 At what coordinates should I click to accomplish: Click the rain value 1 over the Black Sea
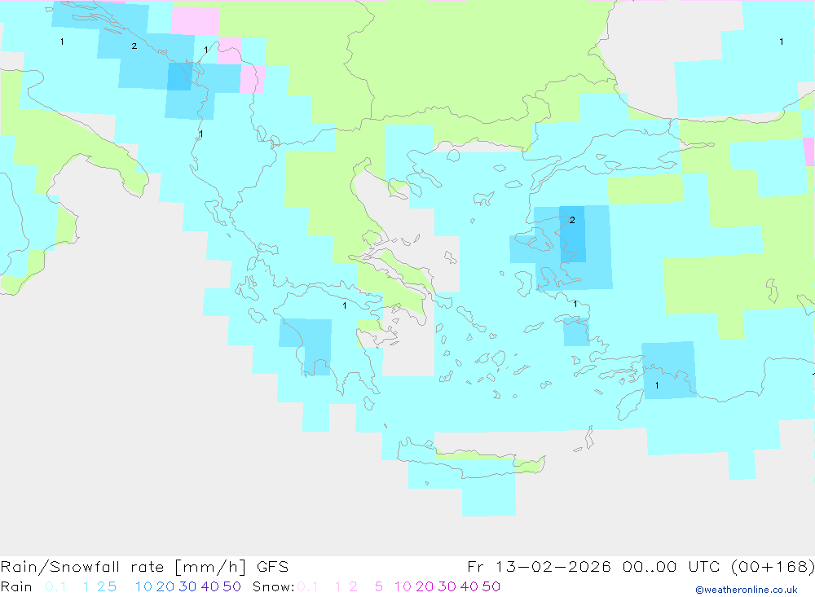(782, 42)
